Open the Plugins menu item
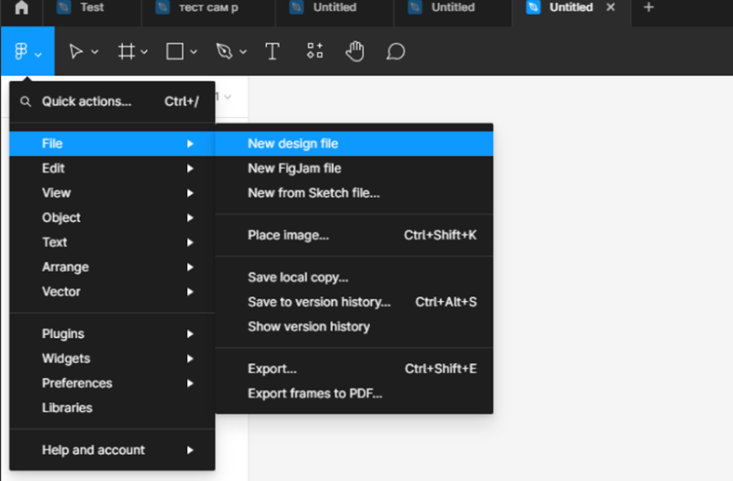 coord(113,334)
